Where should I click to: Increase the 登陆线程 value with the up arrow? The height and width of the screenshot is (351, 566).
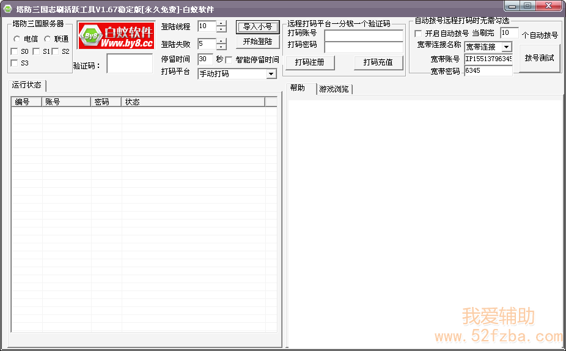click(x=221, y=23)
